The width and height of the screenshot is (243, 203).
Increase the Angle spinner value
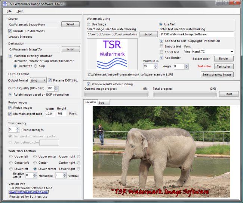[x=186, y=65]
